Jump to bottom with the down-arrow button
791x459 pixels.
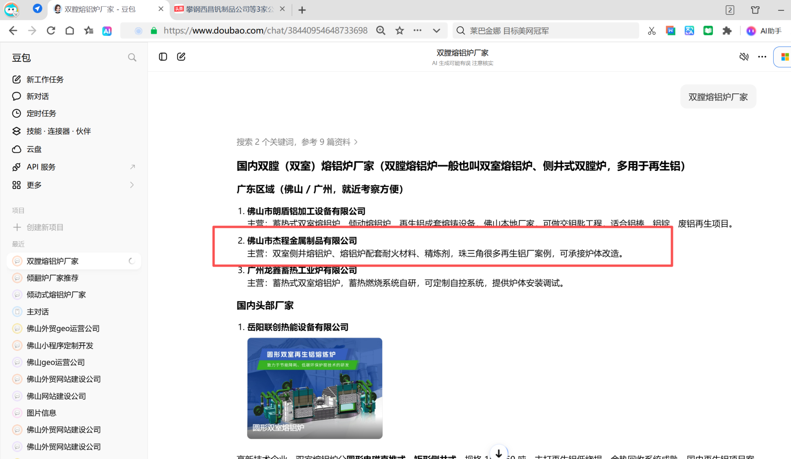point(498,453)
